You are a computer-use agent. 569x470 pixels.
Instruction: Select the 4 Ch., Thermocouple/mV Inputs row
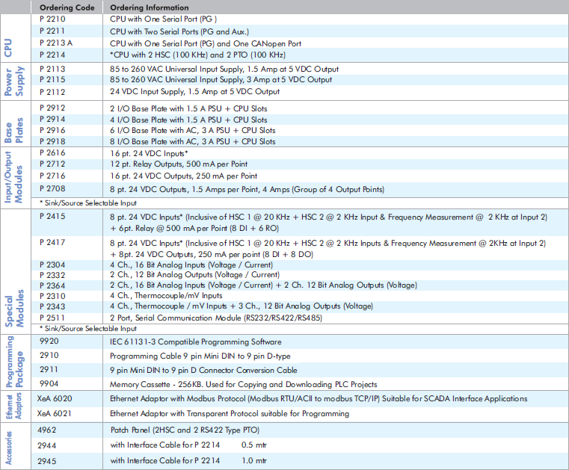tap(166, 295)
